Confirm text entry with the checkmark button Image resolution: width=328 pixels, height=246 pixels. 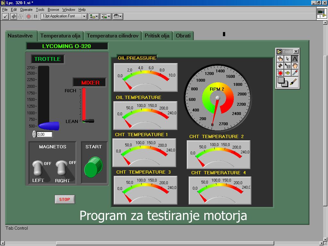(5, 16)
